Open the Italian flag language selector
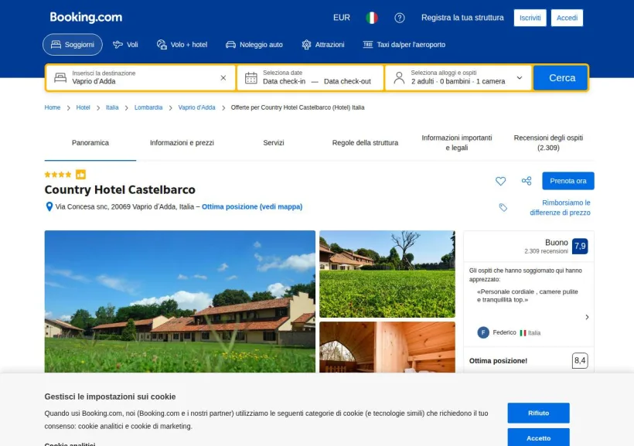634x446 pixels. coord(372,18)
